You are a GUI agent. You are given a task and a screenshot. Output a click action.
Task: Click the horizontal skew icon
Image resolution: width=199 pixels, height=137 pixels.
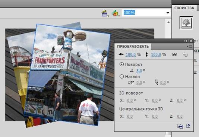(x=131, y=83)
